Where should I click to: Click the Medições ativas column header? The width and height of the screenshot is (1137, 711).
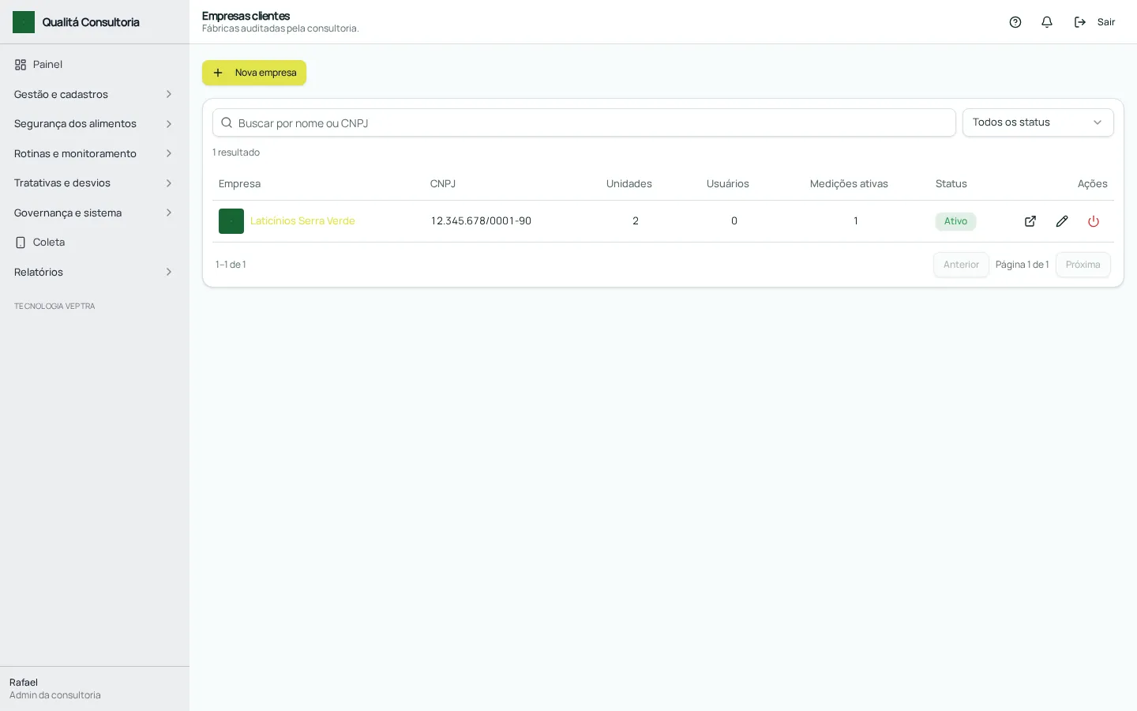(x=849, y=184)
